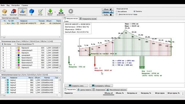Viewport: 185px width, 104px height.
Task: Click the blue swatch beside кемерово4
Action: pyautogui.click(x=18, y=55)
